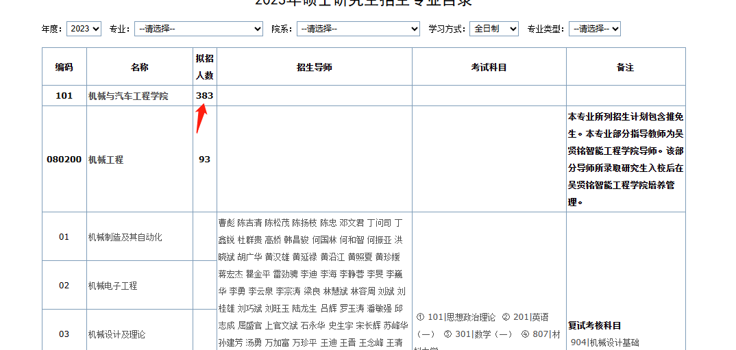Viewport: 736px width, 350px height.
Task: Click the 机械与汽车工程学院 link
Action: [127, 96]
